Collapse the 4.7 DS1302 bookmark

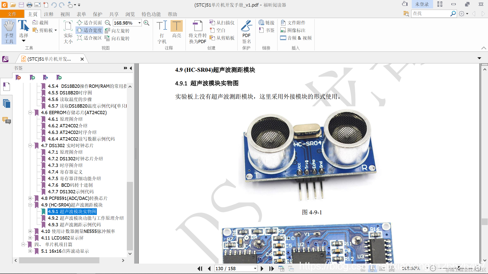coord(30,146)
